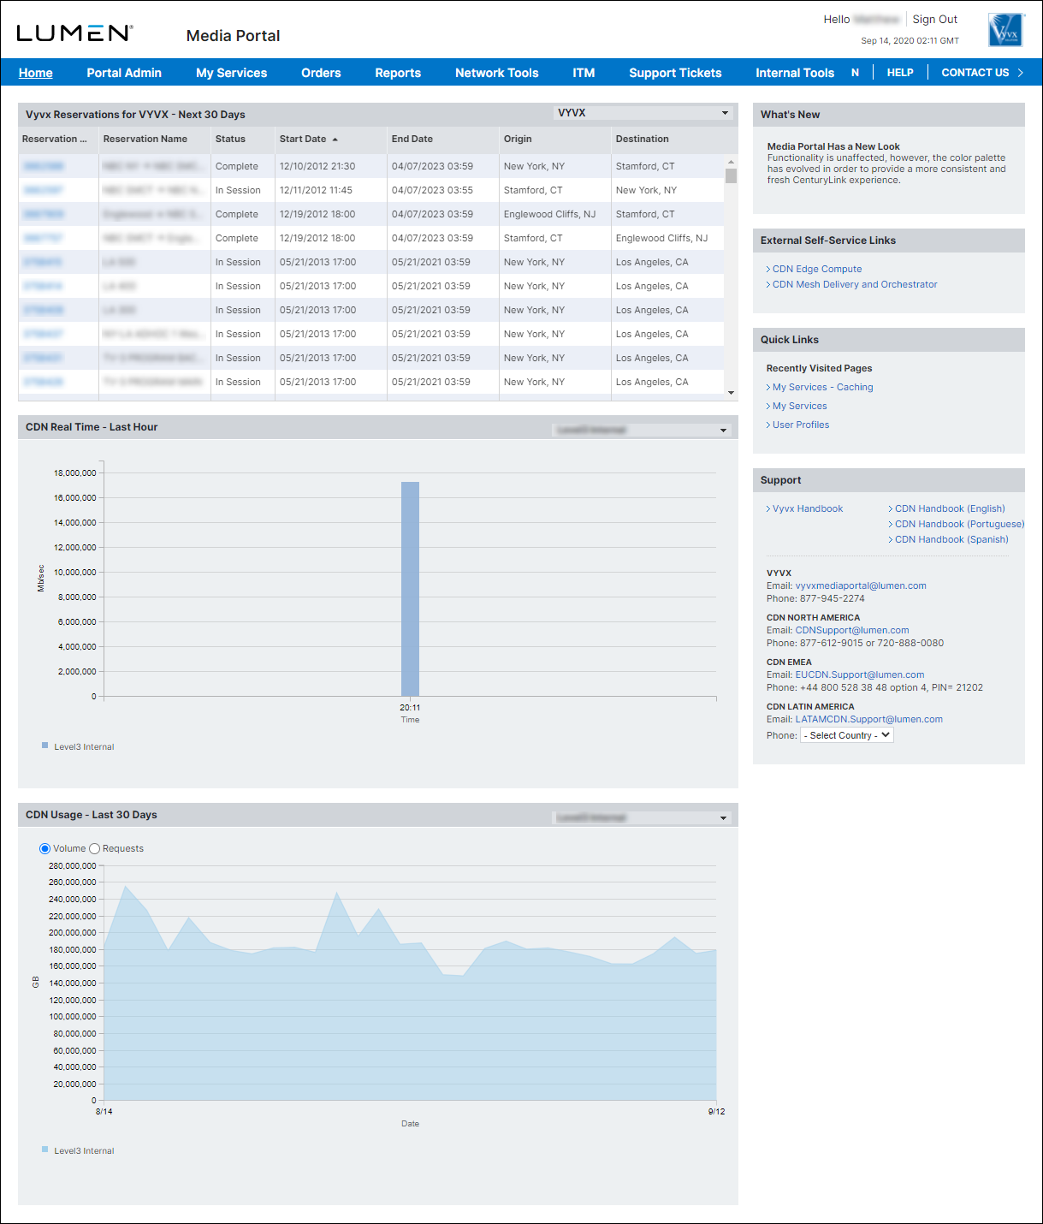The width and height of the screenshot is (1043, 1224).
Task: Open the ITM menu
Action: coord(584,73)
